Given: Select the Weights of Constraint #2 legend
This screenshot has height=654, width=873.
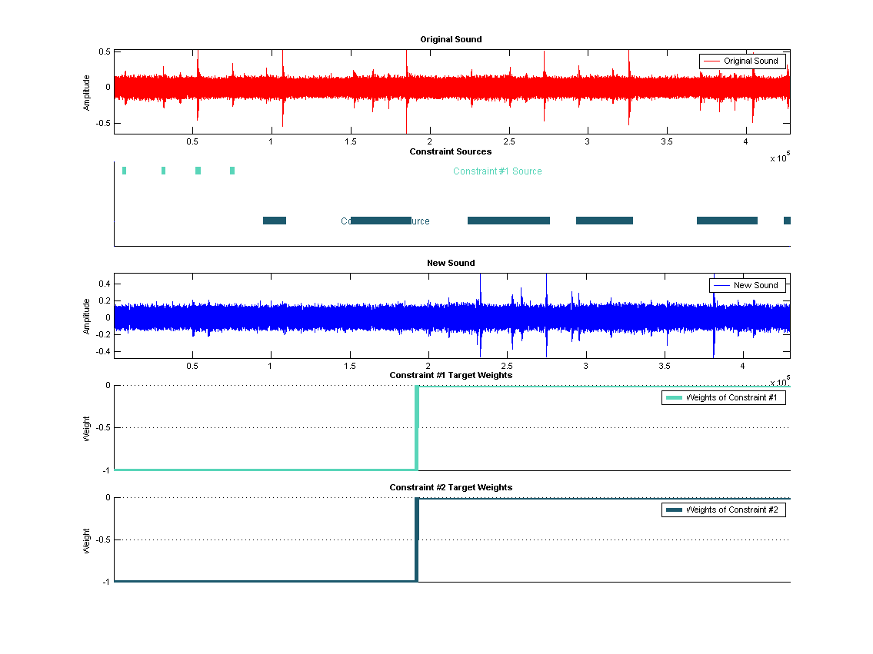Looking at the screenshot, I should pyautogui.click(x=723, y=510).
